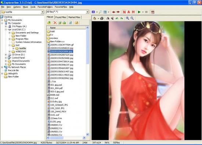Select My Network Places in tree
The image size is (202, 145).
pos(17,67)
